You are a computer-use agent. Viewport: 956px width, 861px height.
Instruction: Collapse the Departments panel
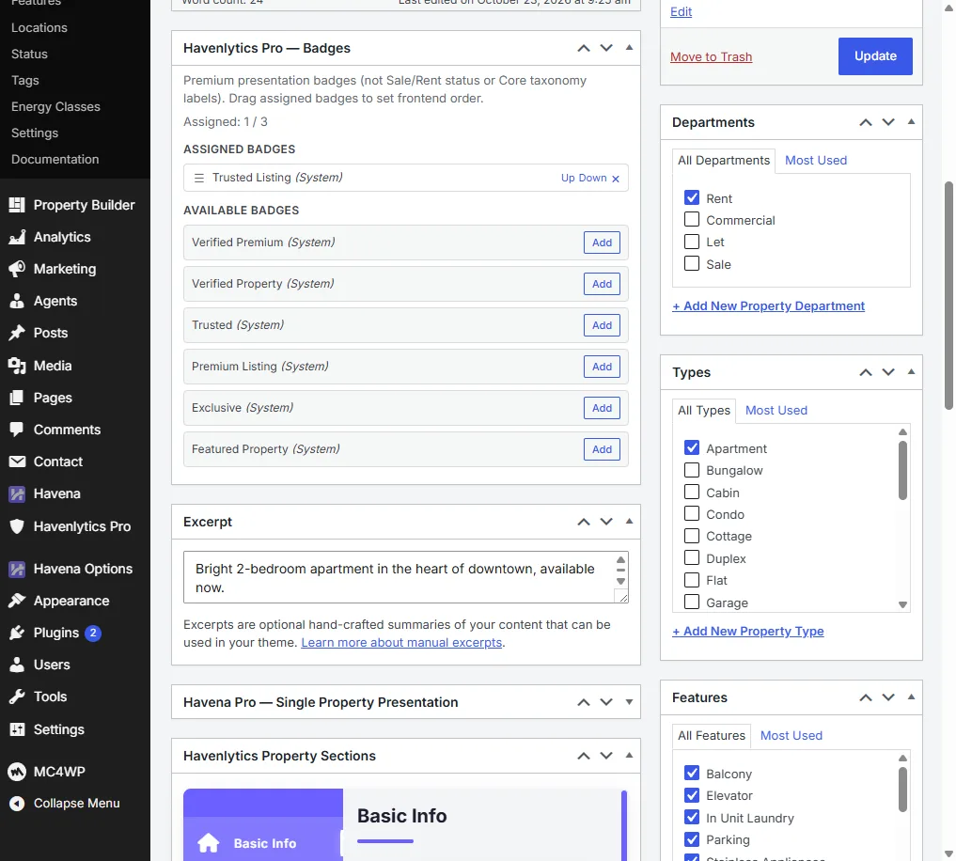tap(912, 122)
